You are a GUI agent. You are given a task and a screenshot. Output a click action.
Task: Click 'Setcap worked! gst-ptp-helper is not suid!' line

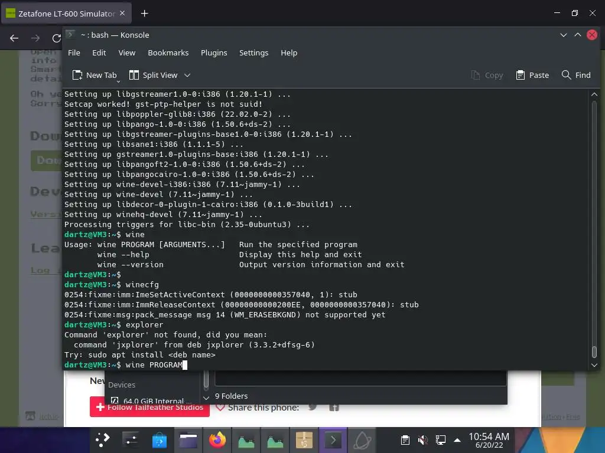pos(163,104)
